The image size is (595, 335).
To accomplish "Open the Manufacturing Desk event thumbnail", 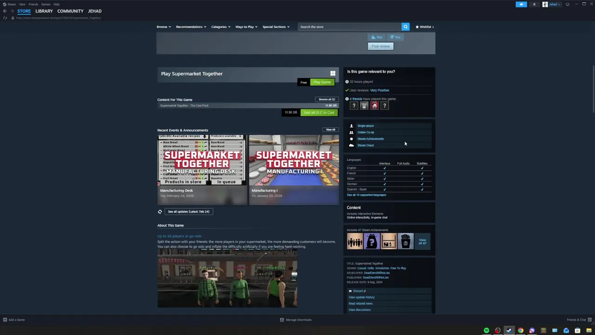I will tap(202, 160).
